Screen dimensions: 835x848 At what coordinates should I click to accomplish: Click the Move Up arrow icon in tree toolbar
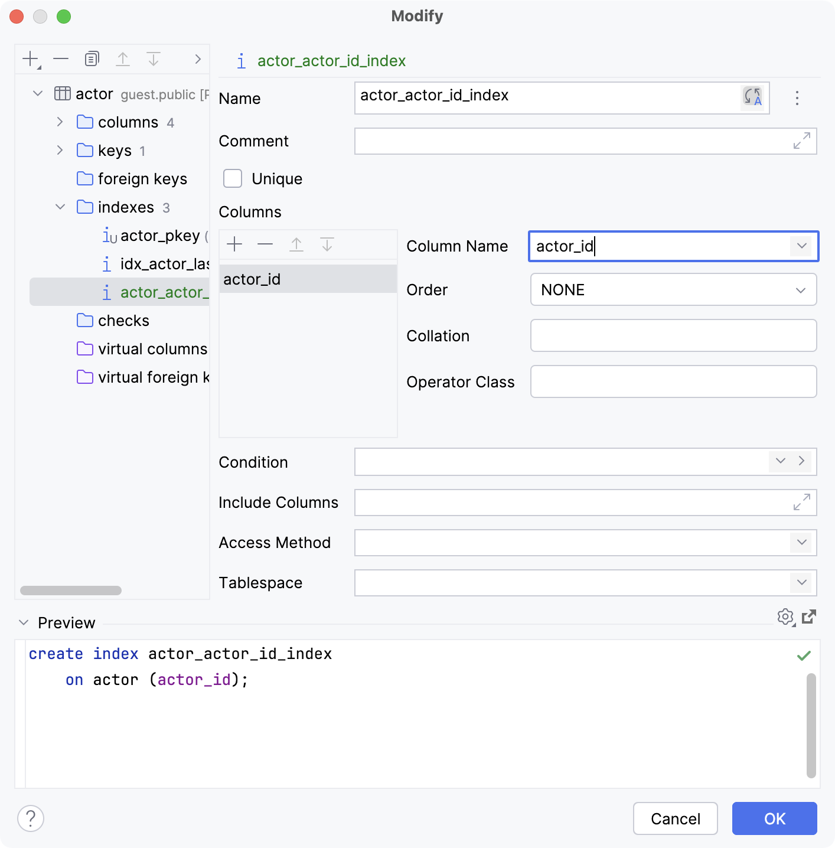tap(123, 58)
